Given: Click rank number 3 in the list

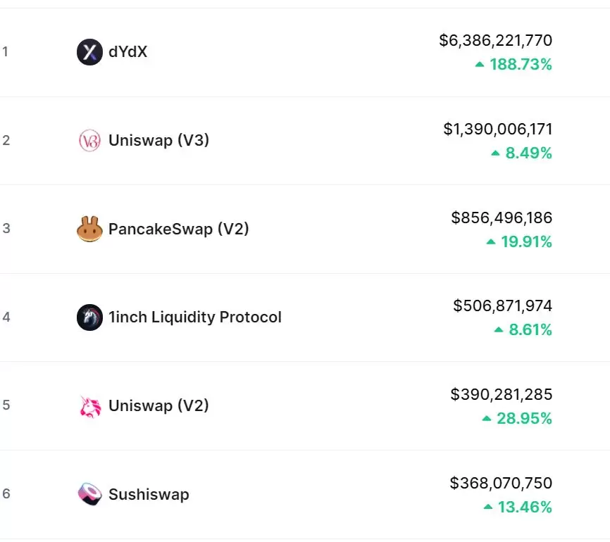Looking at the screenshot, I should click(x=6, y=229).
